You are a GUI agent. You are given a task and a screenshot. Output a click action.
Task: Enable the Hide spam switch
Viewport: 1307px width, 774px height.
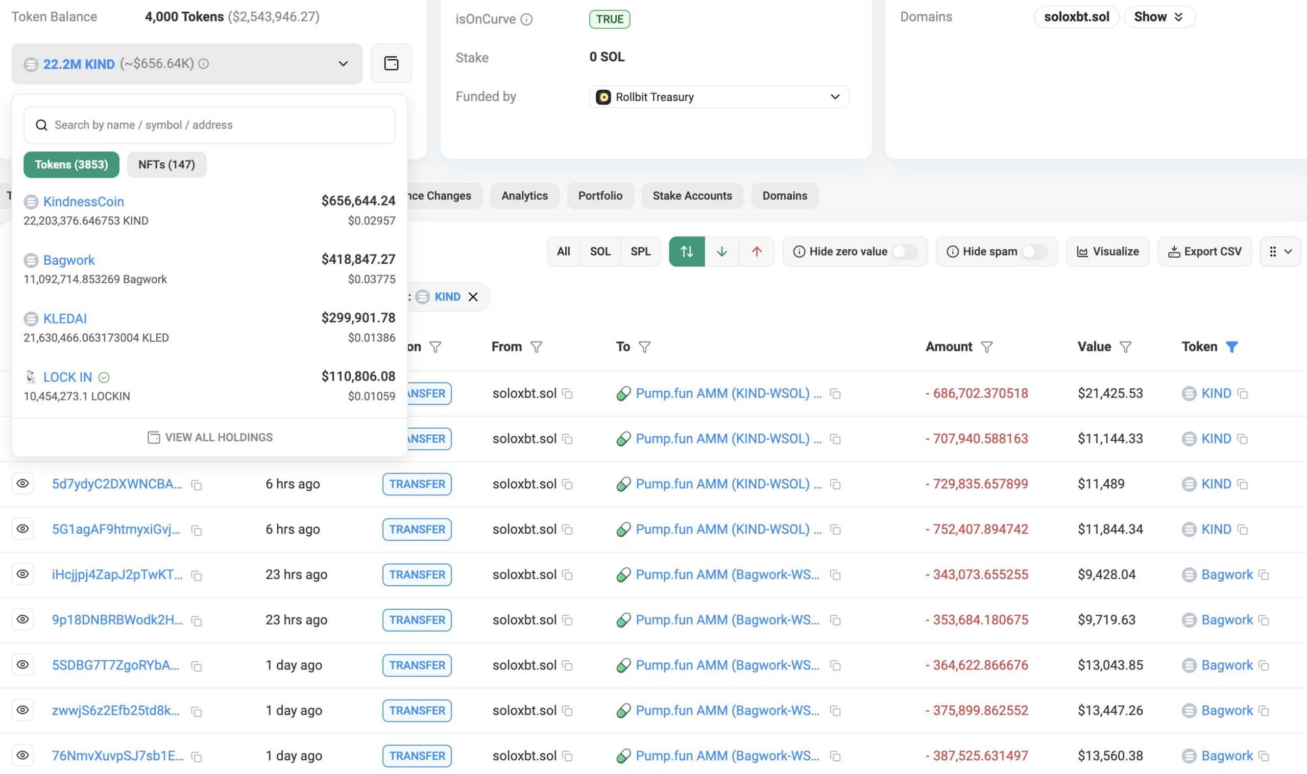click(1034, 252)
